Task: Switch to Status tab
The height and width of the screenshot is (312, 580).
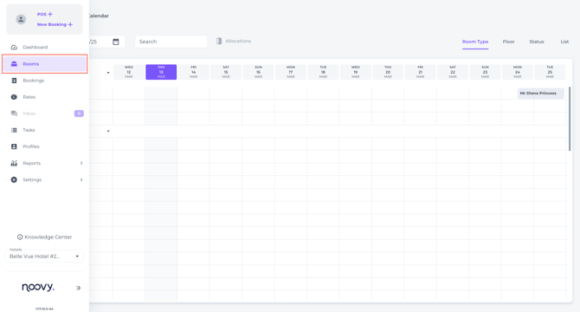Action: tap(537, 42)
